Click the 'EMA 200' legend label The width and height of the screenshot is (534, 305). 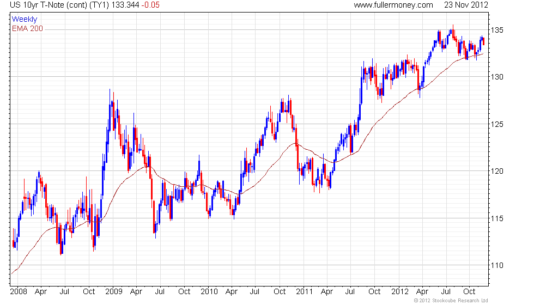pos(28,28)
